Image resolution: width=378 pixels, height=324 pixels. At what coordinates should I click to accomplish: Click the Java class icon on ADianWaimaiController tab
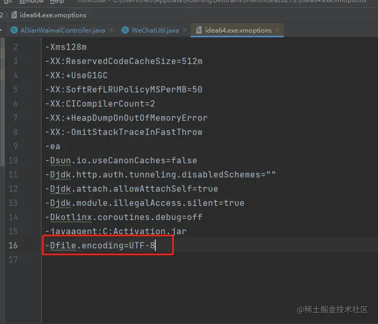(14, 30)
